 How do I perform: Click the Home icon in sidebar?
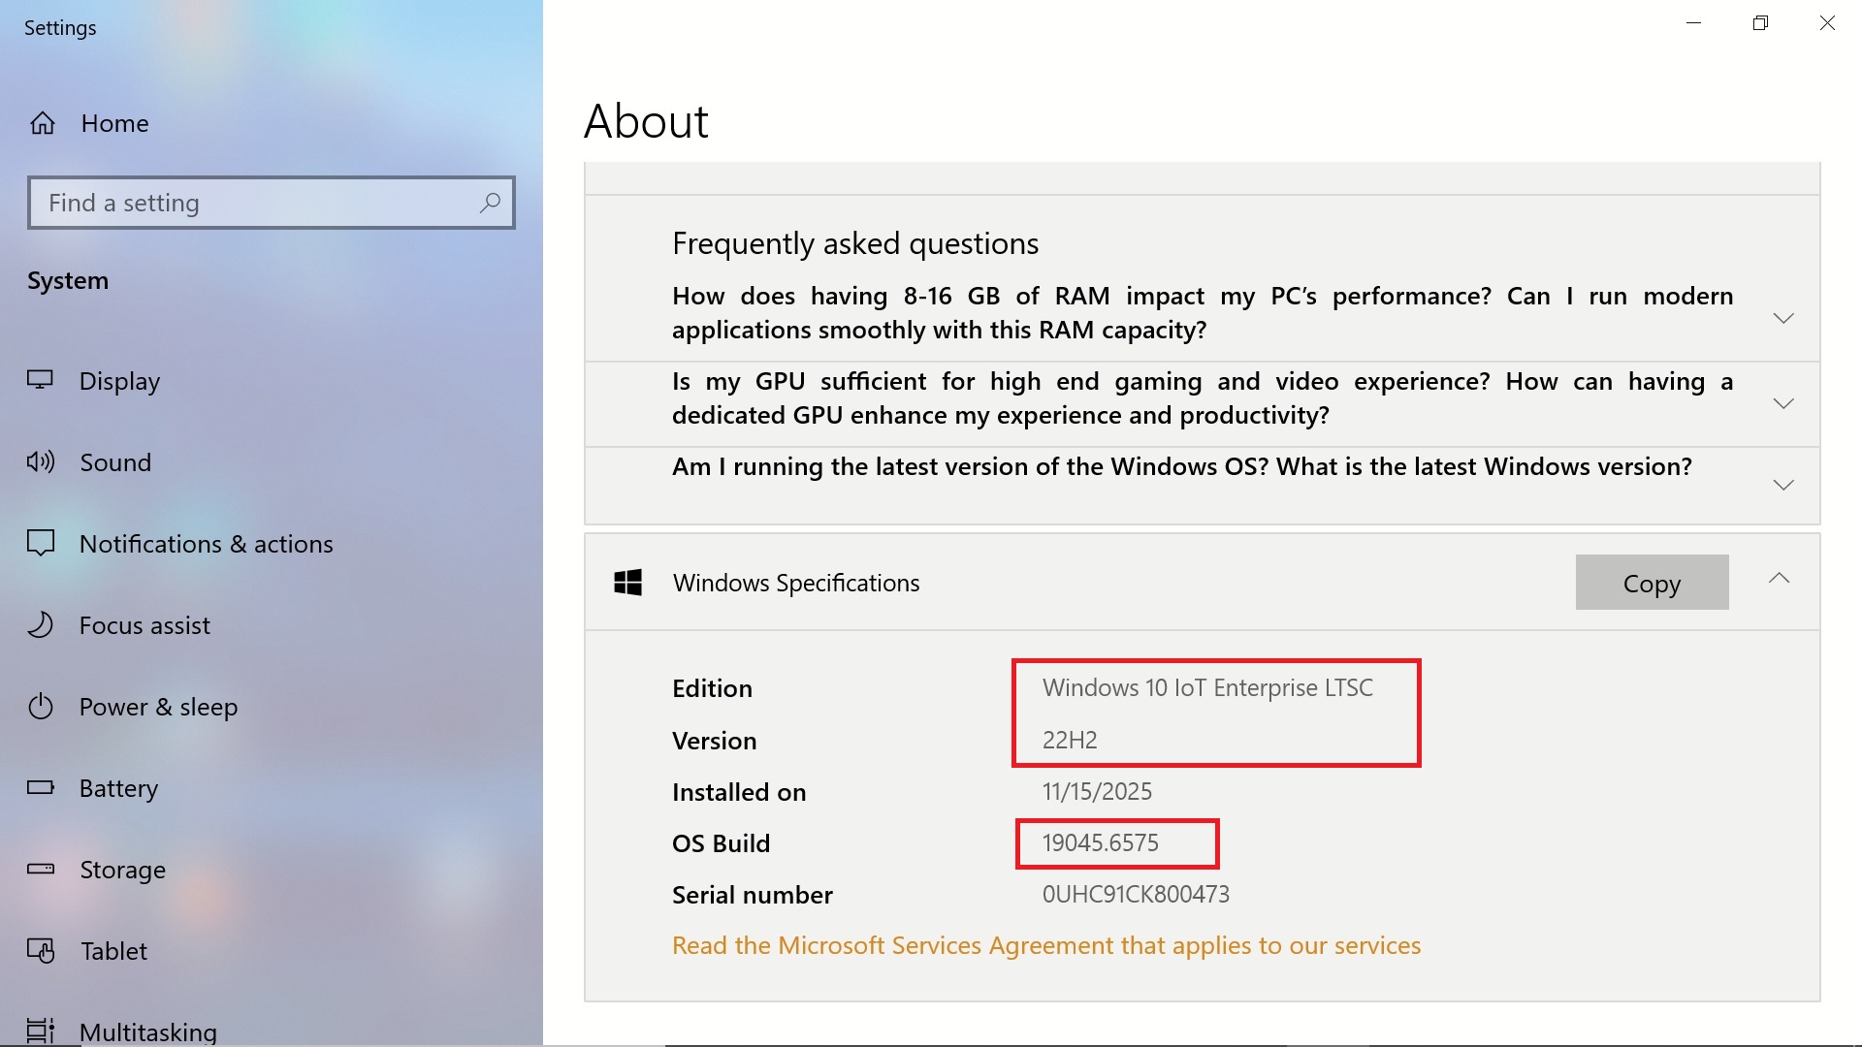click(x=43, y=123)
